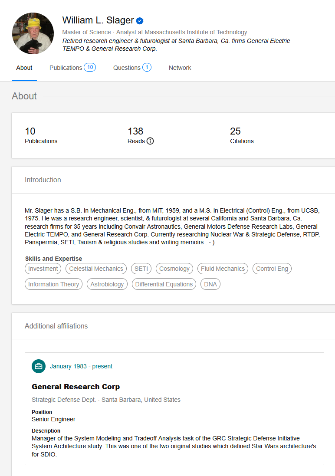Select the Control Eng skill tag

click(x=272, y=269)
